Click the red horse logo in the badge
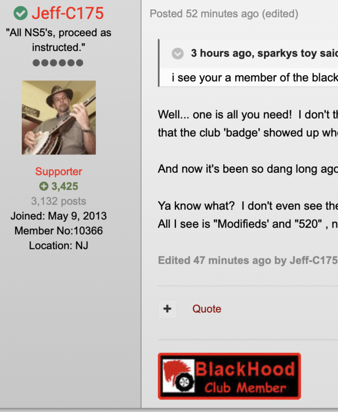This screenshot has width=338, height=412. pos(179,376)
